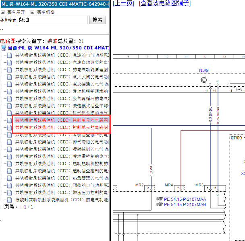Click hand pointer icon beside PE 54.15-P-2107MAB
The image size is (245, 241).
point(160,204)
